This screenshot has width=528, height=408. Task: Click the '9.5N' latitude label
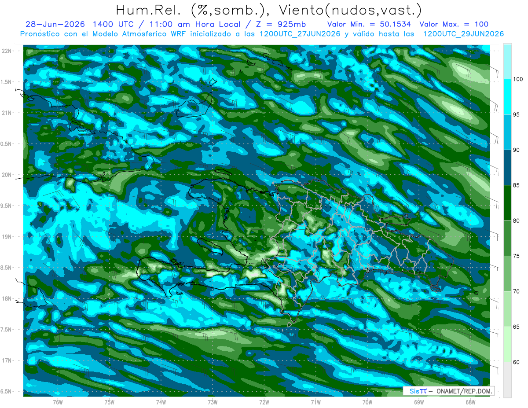pyautogui.click(x=7, y=206)
